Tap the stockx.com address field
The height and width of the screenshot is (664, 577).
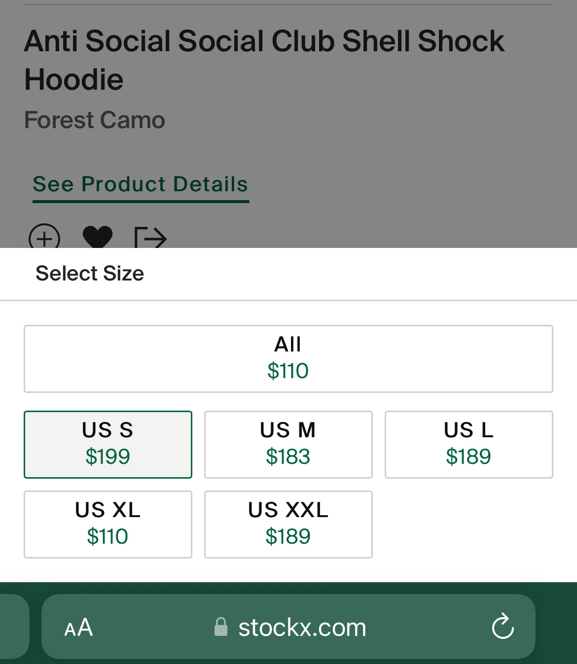tap(302, 627)
